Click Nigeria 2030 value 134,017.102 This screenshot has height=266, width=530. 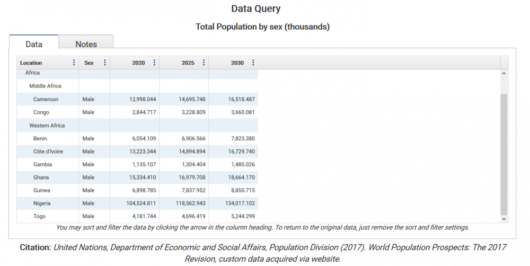coord(240,203)
